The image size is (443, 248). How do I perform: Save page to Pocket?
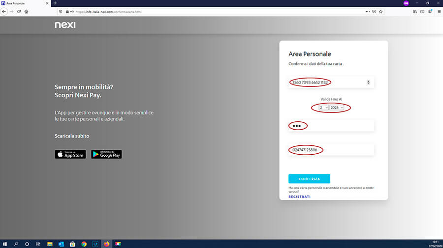374,12
